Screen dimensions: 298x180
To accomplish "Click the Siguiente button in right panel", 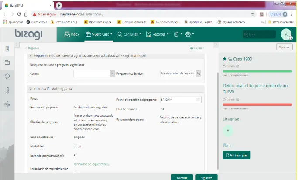I will click(x=284, y=47).
